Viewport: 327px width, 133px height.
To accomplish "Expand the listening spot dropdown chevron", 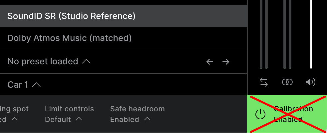I will tap(15, 119).
